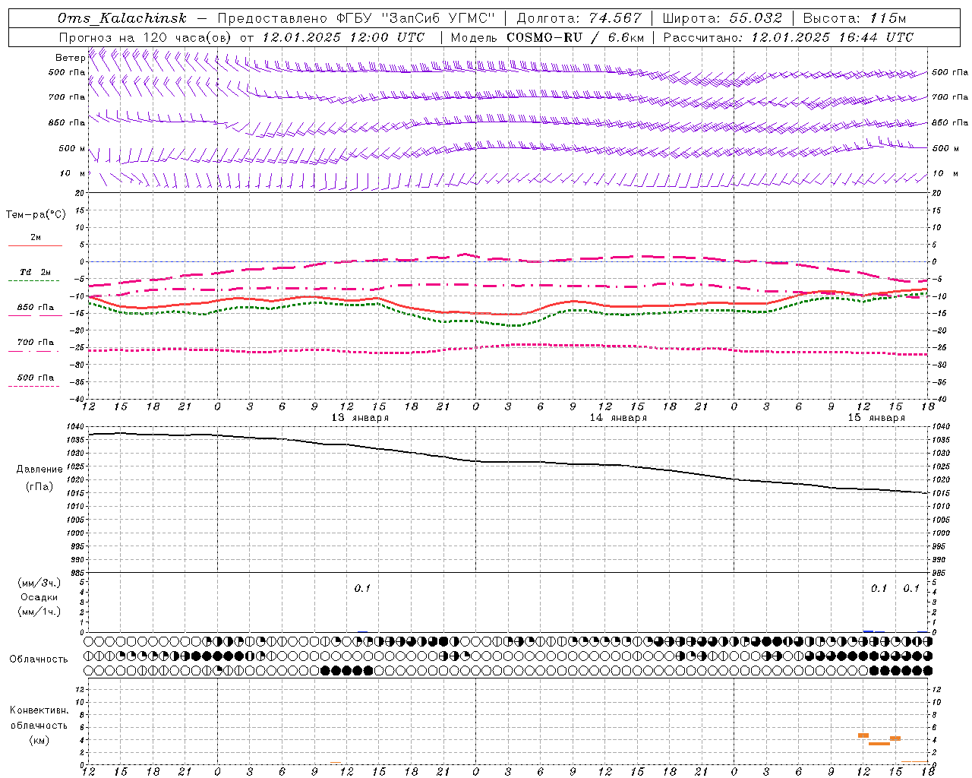The height and width of the screenshot is (778, 972).
Task: Click the small blue precipitation bar on 15 января
Action: click(x=869, y=631)
